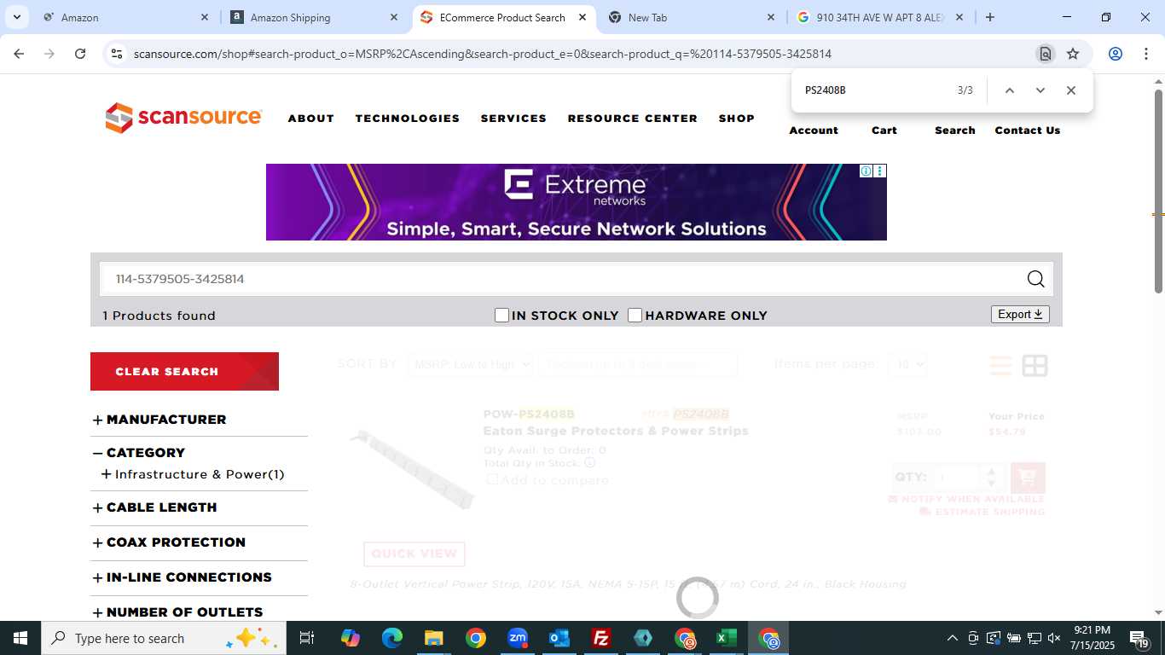The image size is (1165, 655).
Task: Reload the page
Action: click(x=80, y=54)
